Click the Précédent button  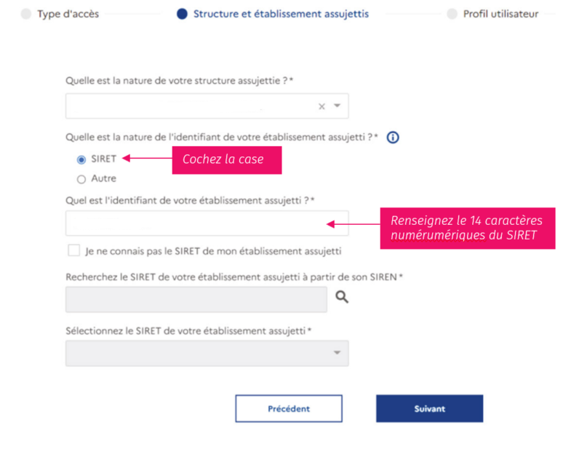(288, 408)
